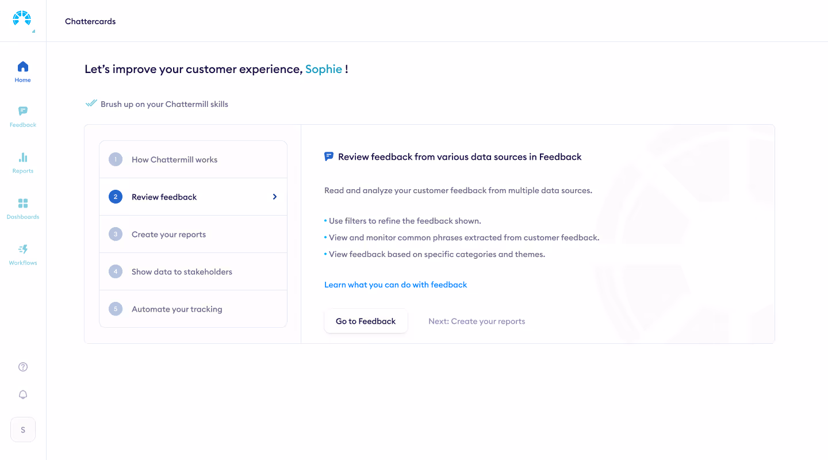Select the Review feedback step
Viewport: 828px width, 460px height.
193,197
